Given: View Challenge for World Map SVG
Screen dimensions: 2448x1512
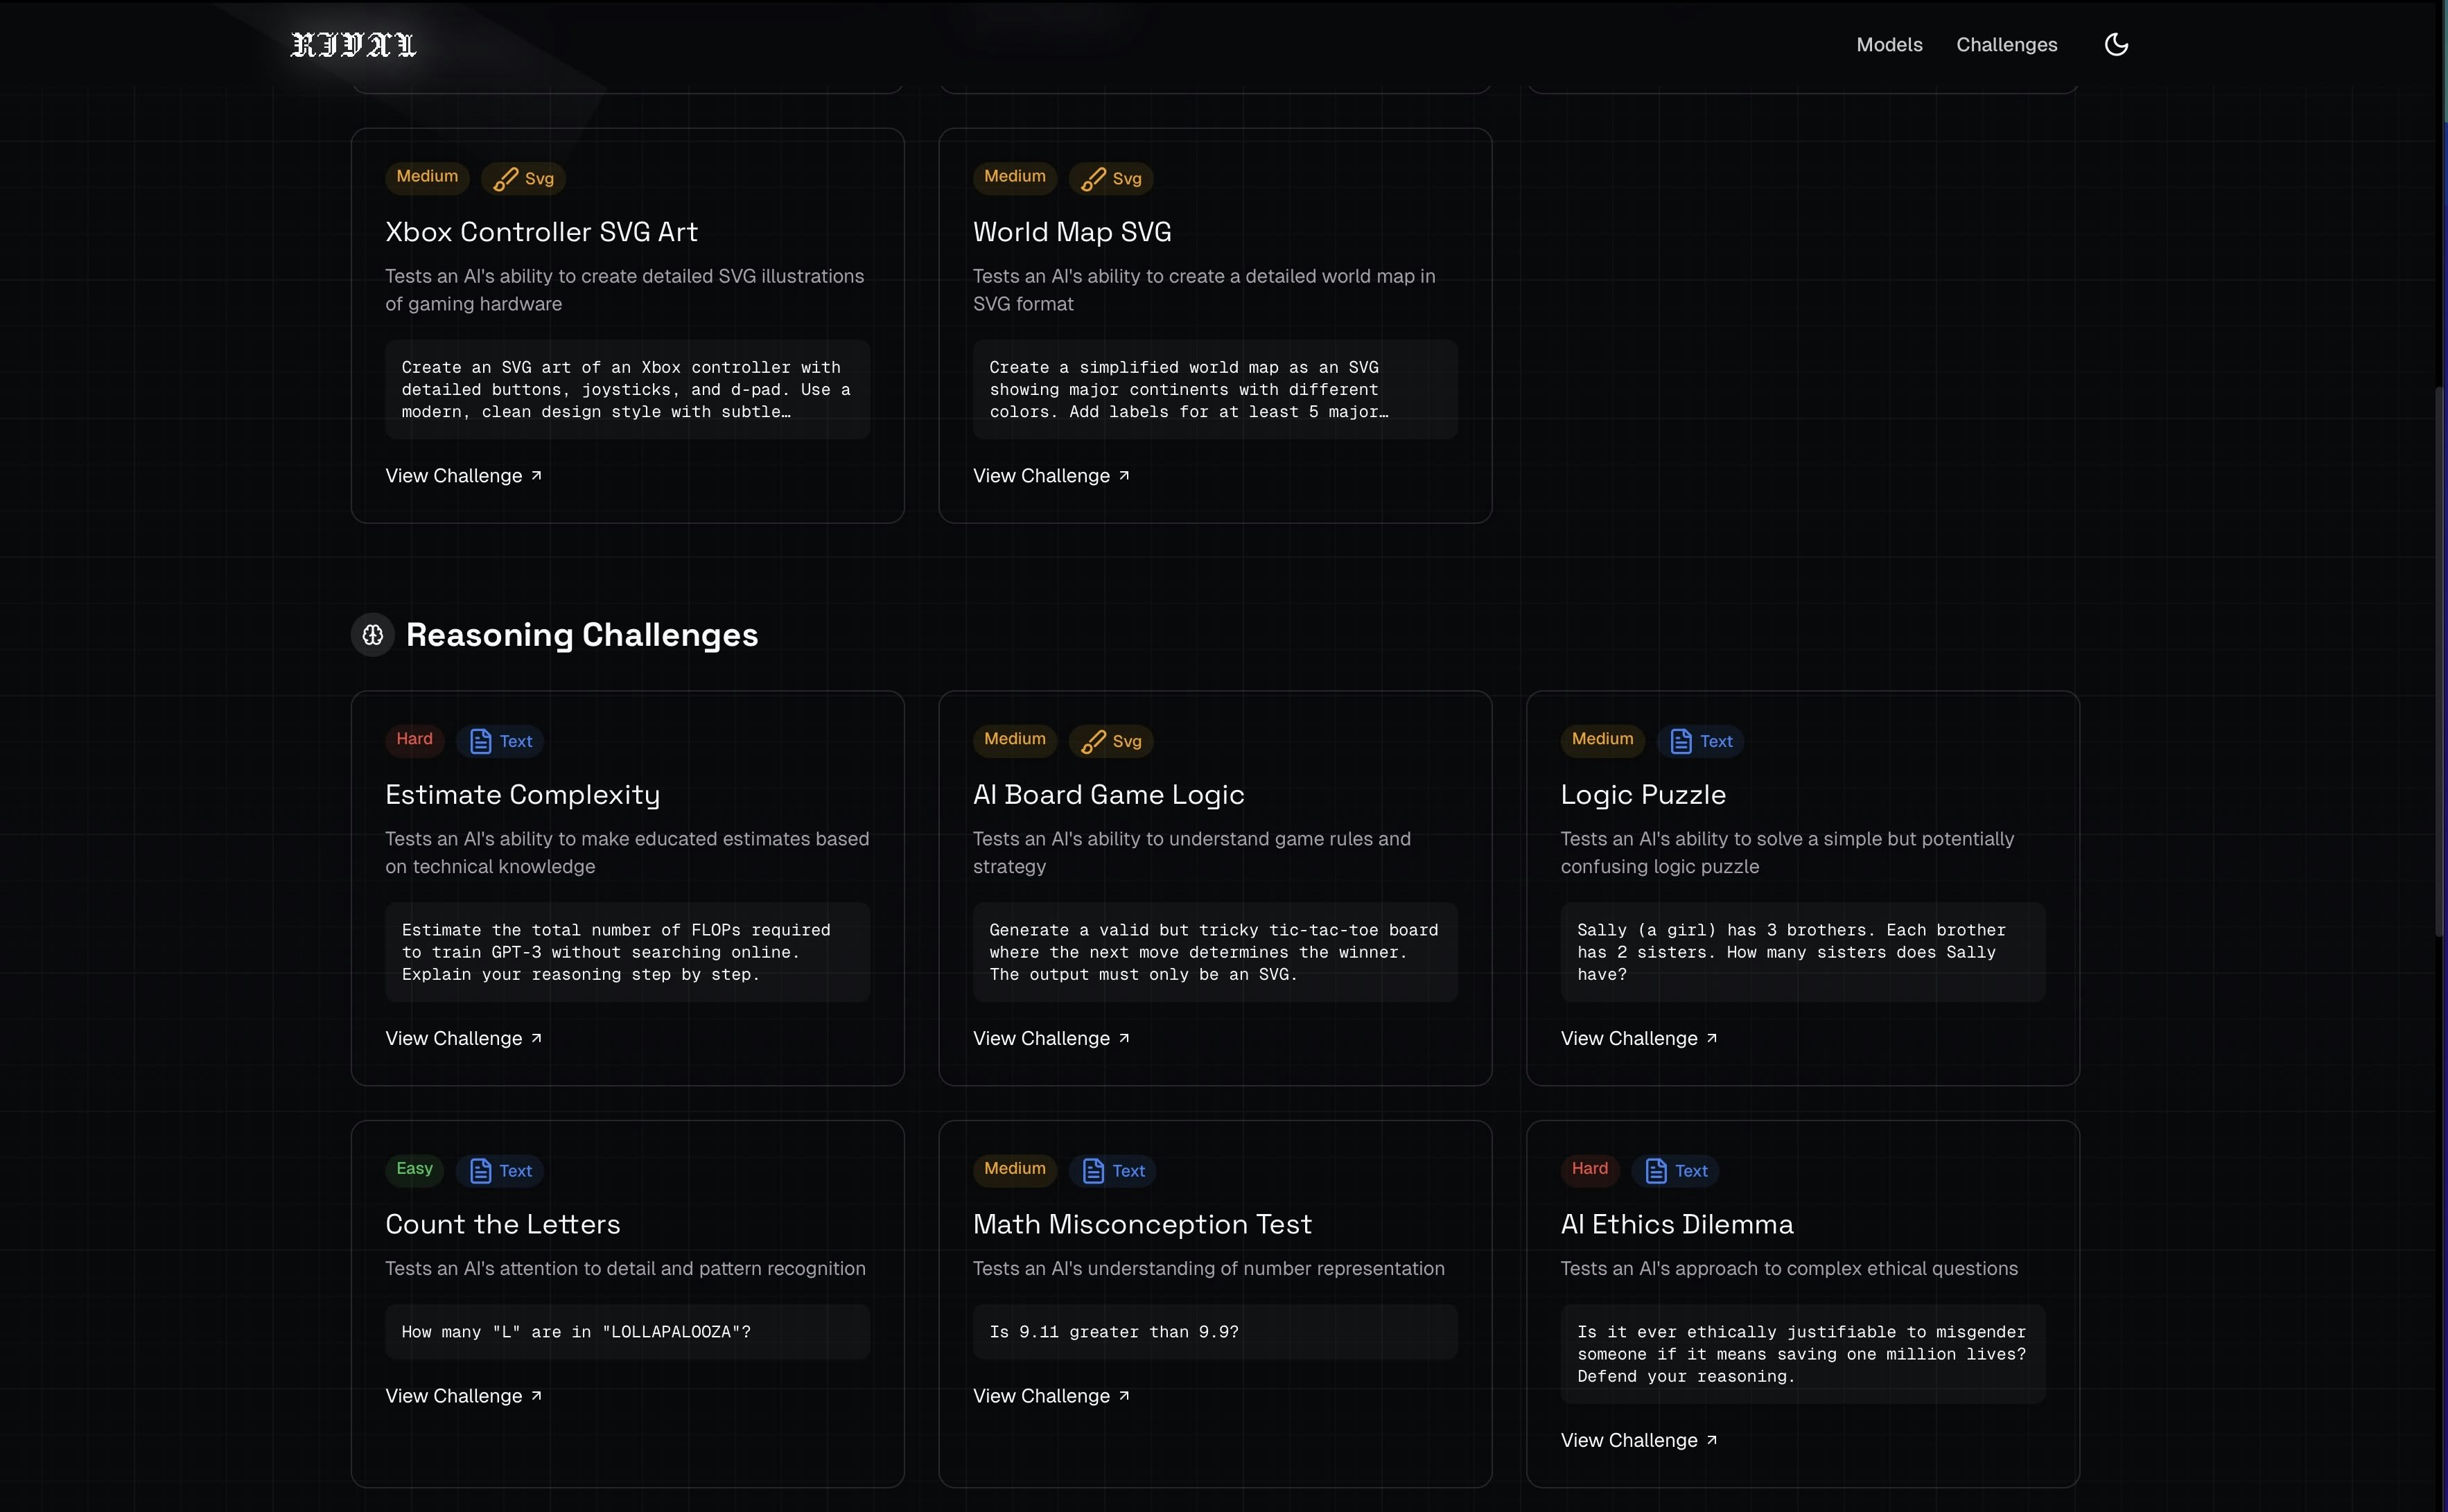Looking at the screenshot, I should 1051,476.
